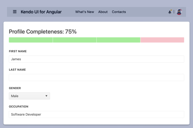Click the notification bell icon

pos(170,12)
